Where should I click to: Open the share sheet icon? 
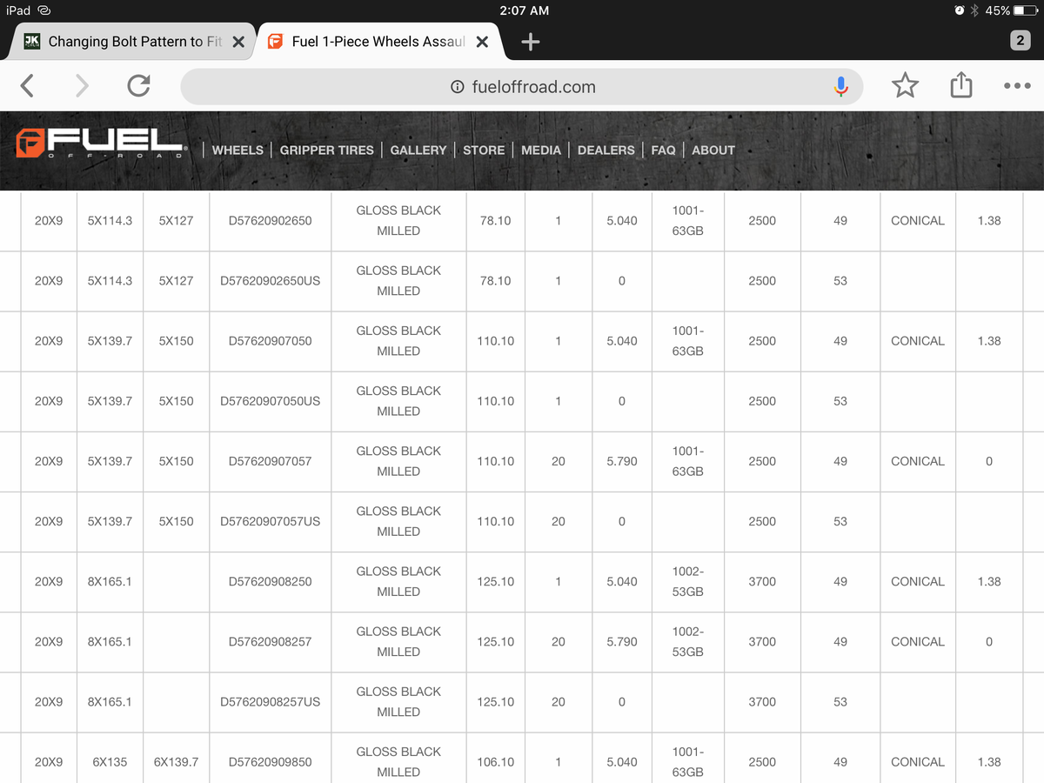click(960, 85)
